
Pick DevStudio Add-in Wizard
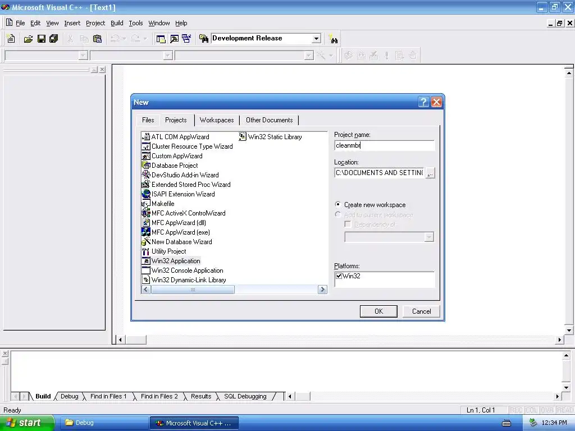tap(180, 175)
